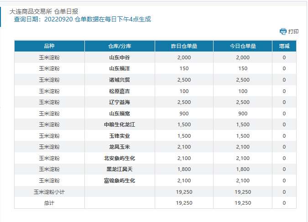The width and height of the screenshot is (308, 222).
Task: Click the printer icon
Action: pyautogui.click(x=283, y=31)
